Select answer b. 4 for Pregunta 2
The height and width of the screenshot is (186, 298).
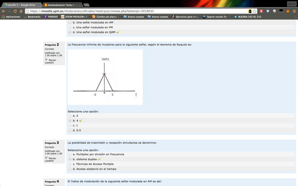[x=70, y=120]
